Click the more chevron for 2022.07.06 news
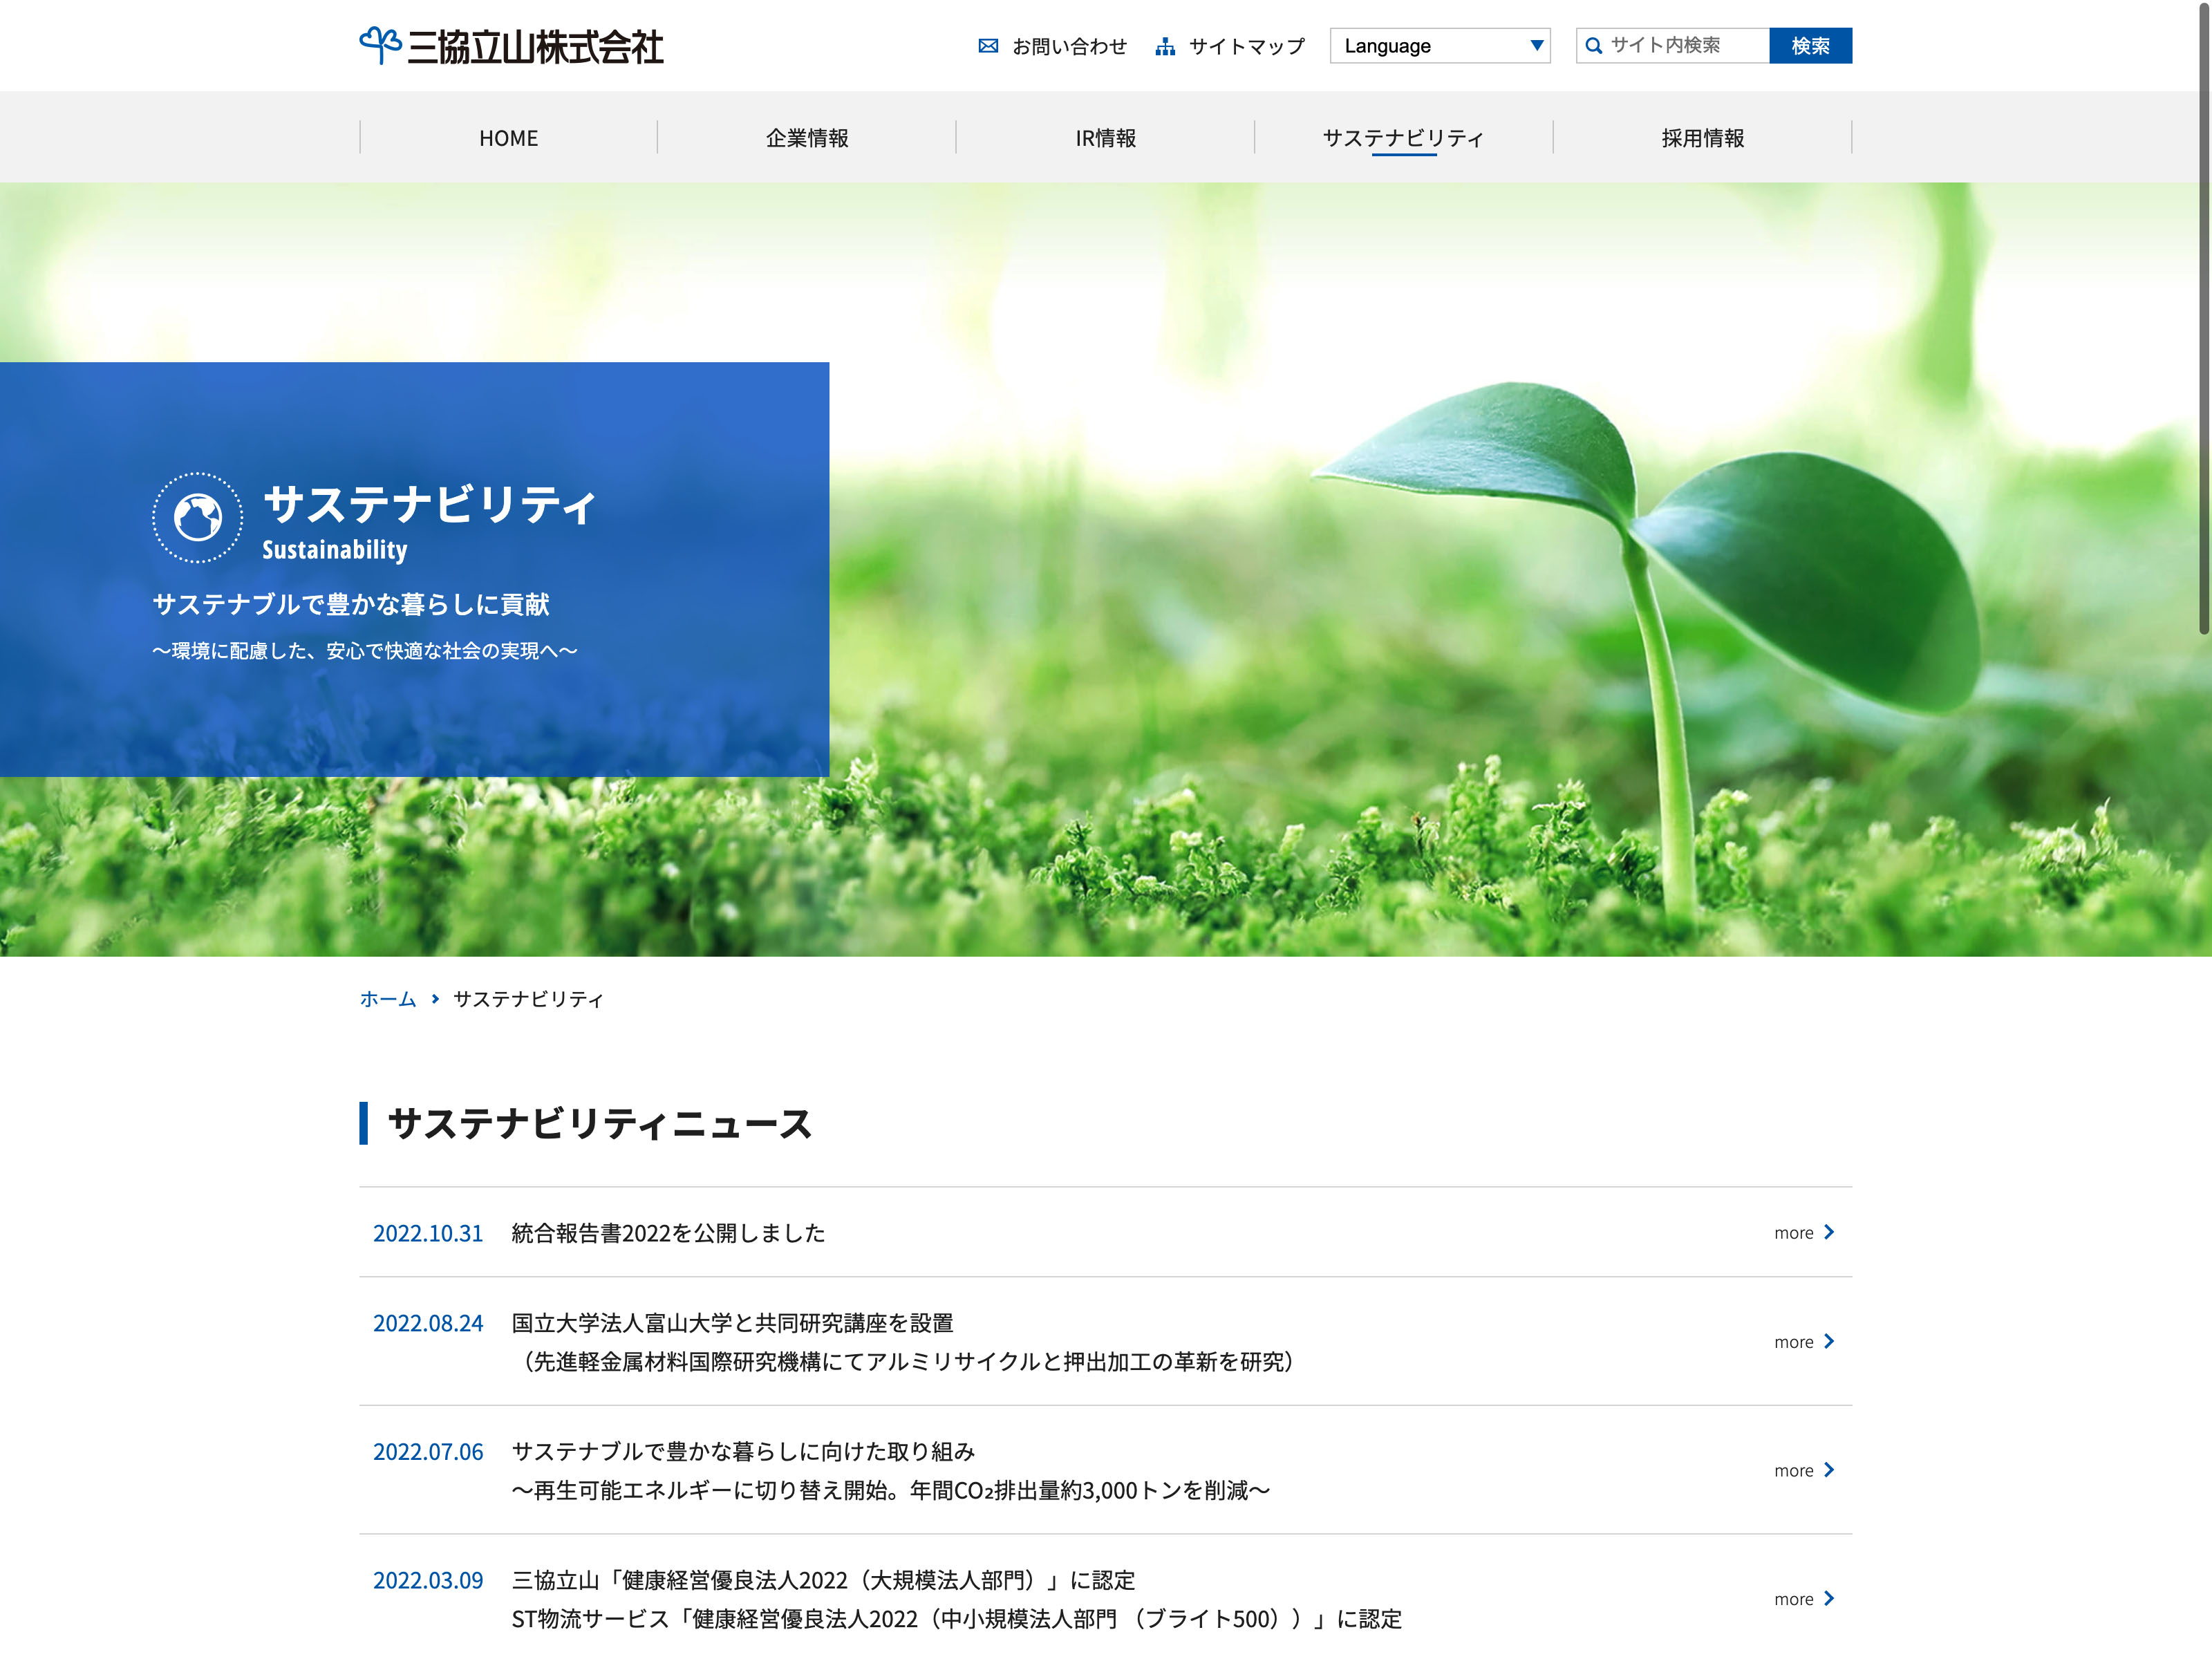 (x=1829, y=1470)
